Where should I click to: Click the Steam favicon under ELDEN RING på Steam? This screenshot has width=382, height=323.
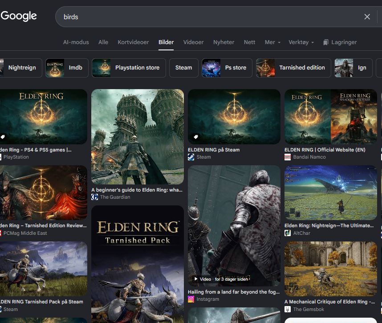[191, 157]
